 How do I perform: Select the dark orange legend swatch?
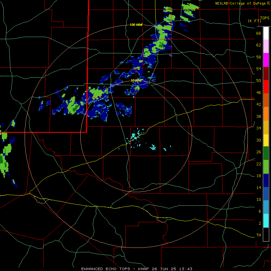(266, 100)
